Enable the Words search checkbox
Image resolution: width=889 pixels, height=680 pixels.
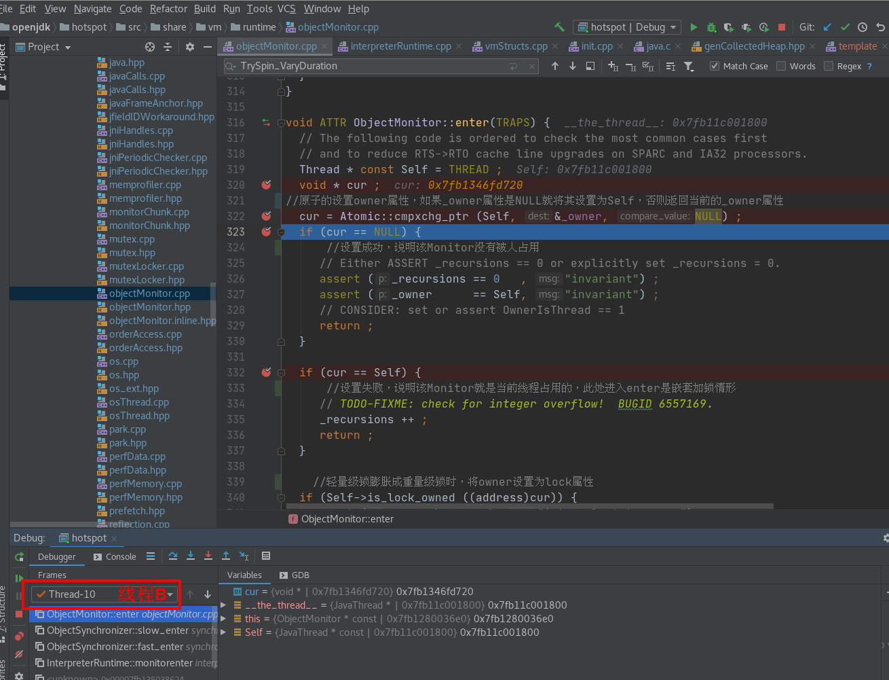point(781,66)
